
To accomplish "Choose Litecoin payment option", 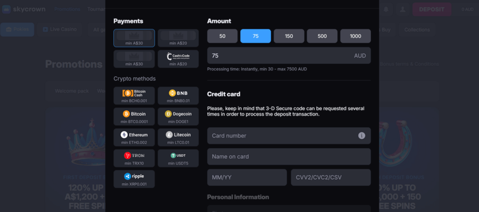I will point(178,137).
